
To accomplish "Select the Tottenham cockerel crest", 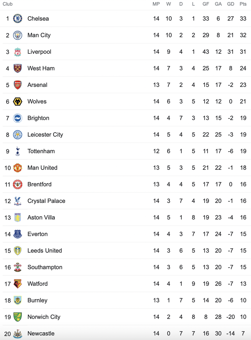I will (18, 151).
